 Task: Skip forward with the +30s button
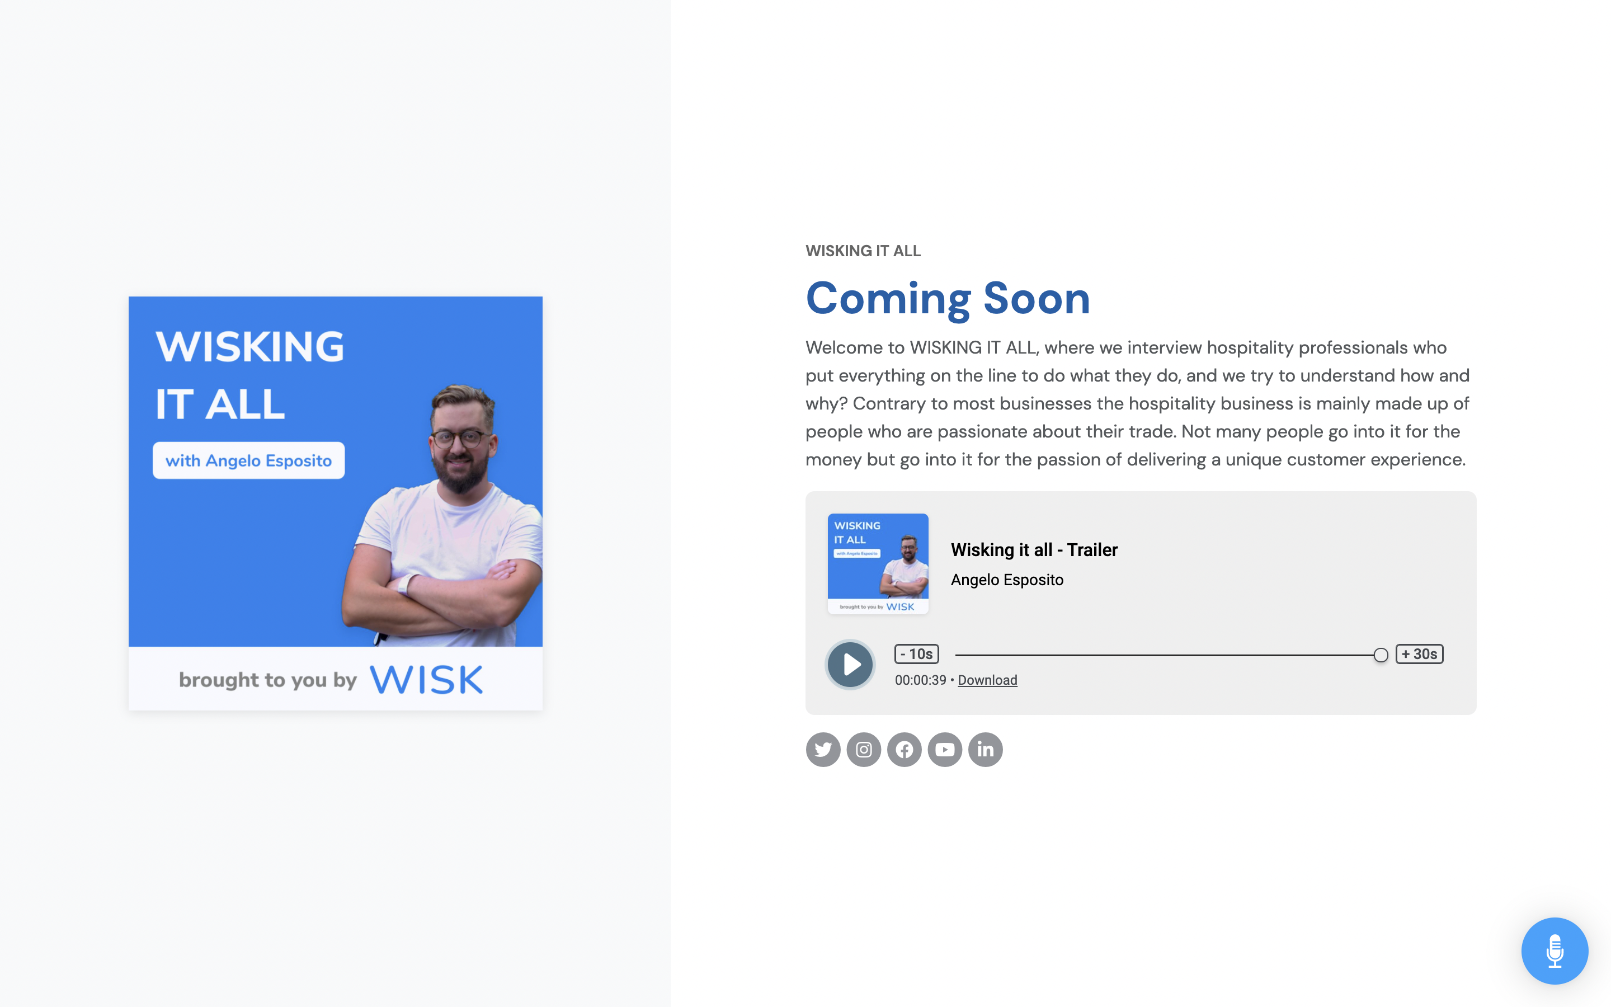[1419, 654]
